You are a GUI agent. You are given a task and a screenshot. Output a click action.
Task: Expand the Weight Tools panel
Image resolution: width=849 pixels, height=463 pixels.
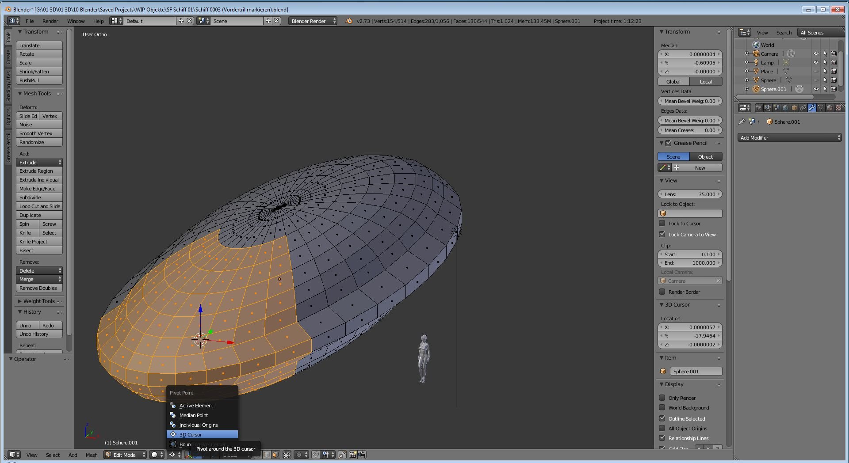tap(39, 301)
